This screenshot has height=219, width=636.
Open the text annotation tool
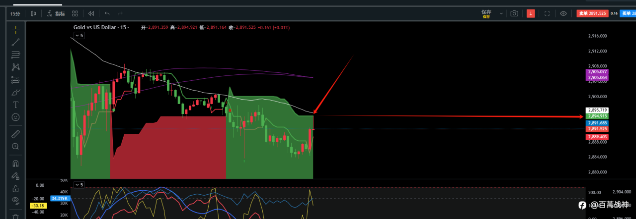[x=15, y=105]
